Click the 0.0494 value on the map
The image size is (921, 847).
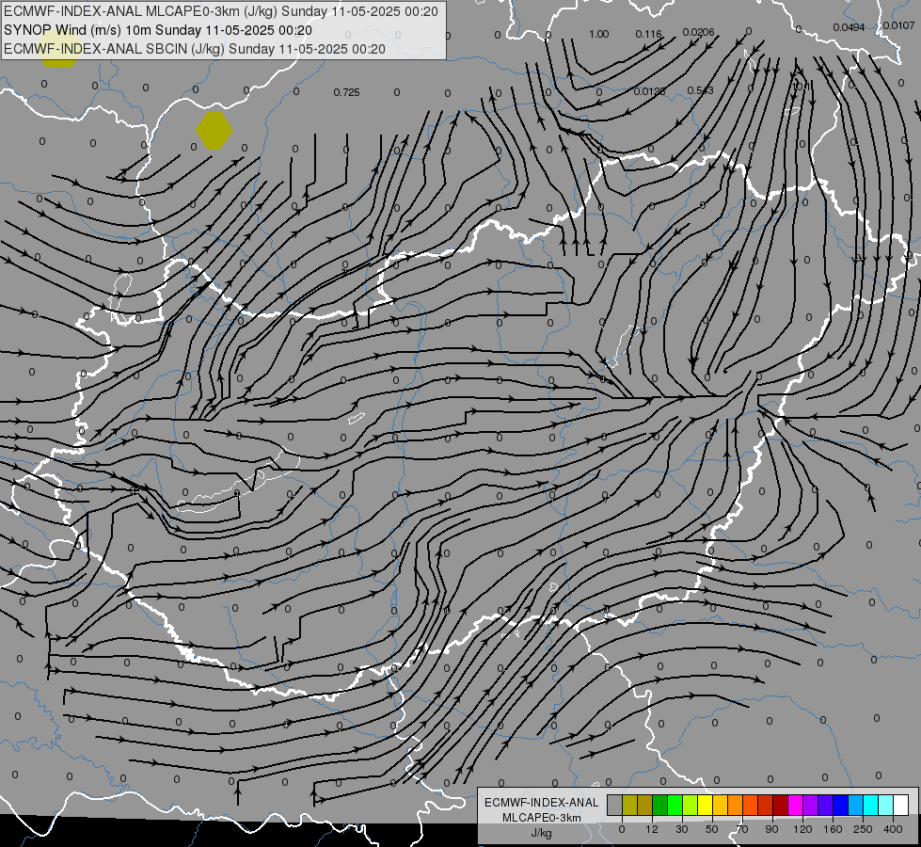849,27
